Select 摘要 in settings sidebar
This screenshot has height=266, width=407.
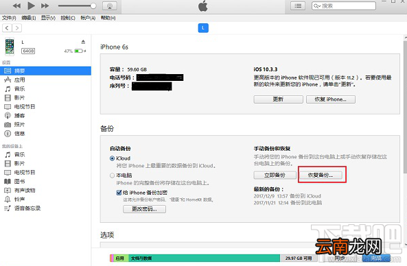click(45, 71)
